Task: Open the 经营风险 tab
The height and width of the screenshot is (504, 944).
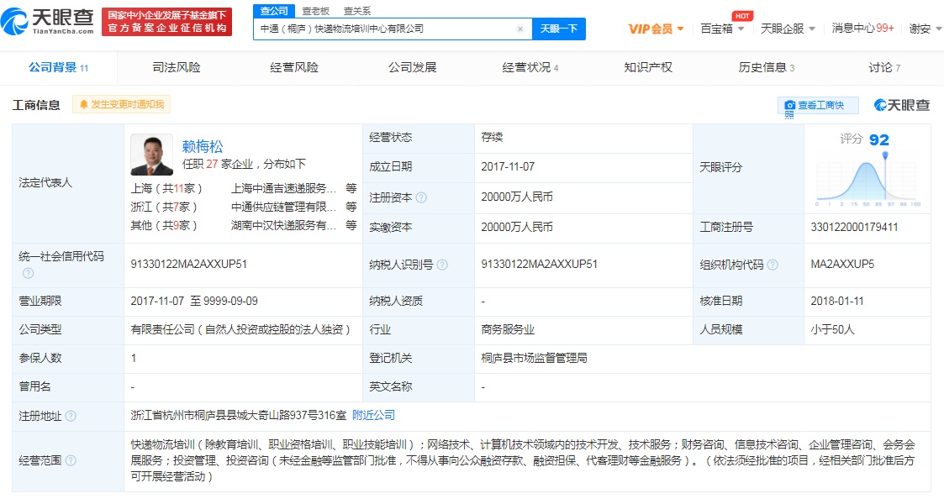Action: pos(294,67)
